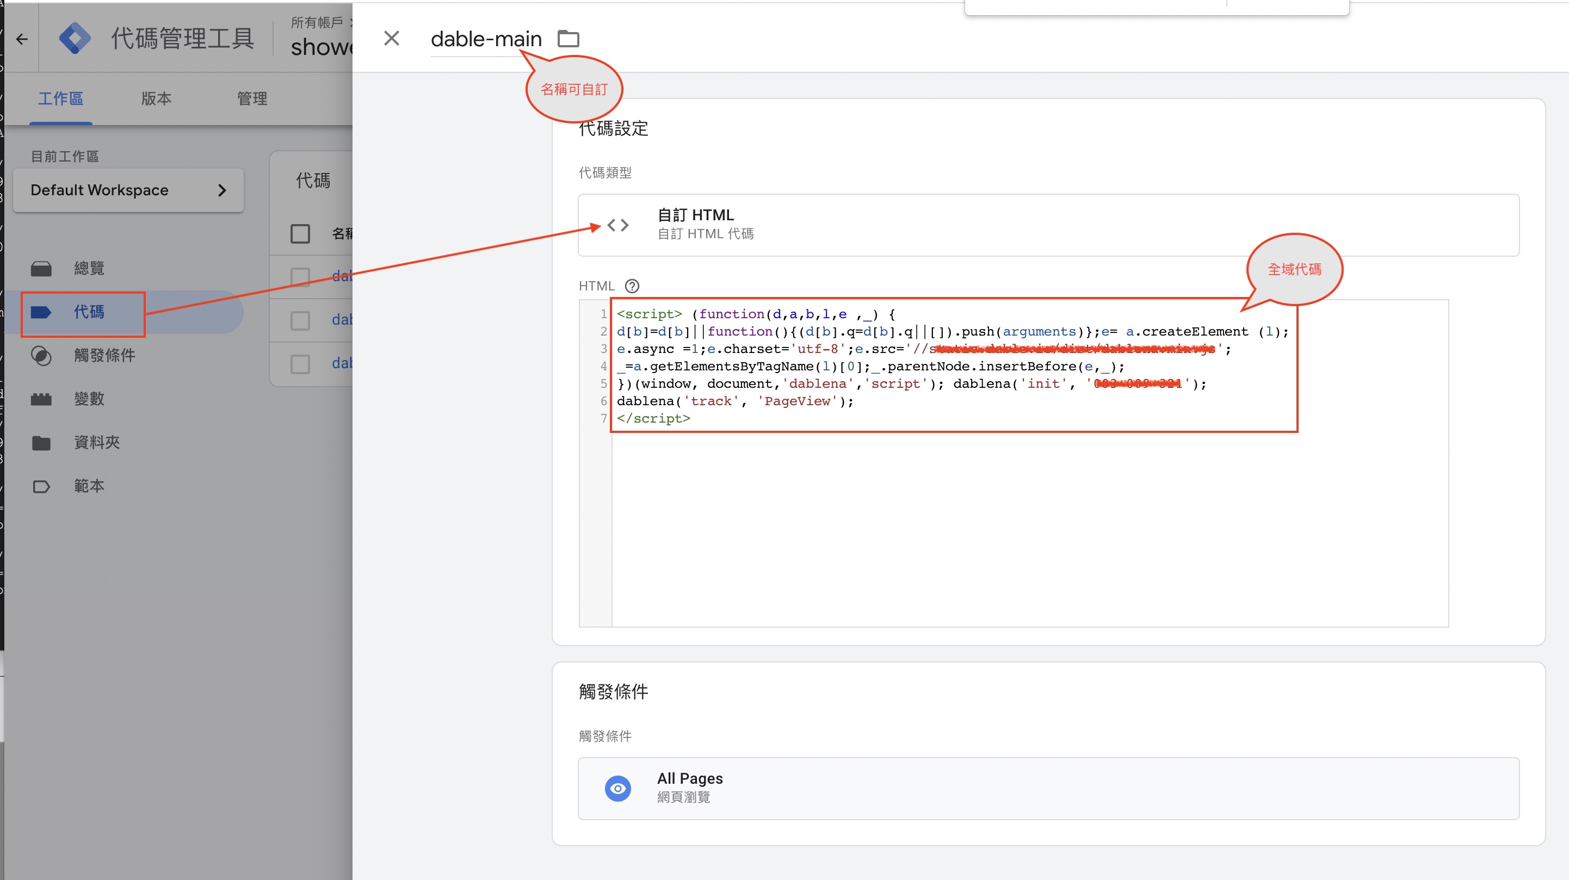Check the third tag row checkbox
The width and height of the screenshot is (1569, 880).
point(300,364)
